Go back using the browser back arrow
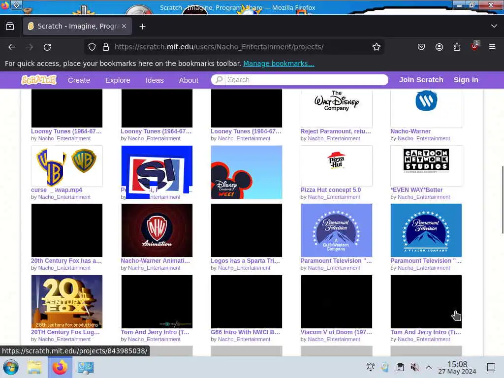Screen dimensions: 504x378 pos(12,47)
